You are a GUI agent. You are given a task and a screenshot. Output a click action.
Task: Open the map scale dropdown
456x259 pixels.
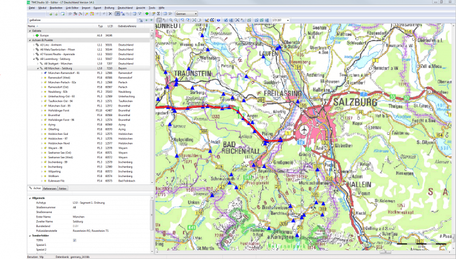click(x=282, y=20)
